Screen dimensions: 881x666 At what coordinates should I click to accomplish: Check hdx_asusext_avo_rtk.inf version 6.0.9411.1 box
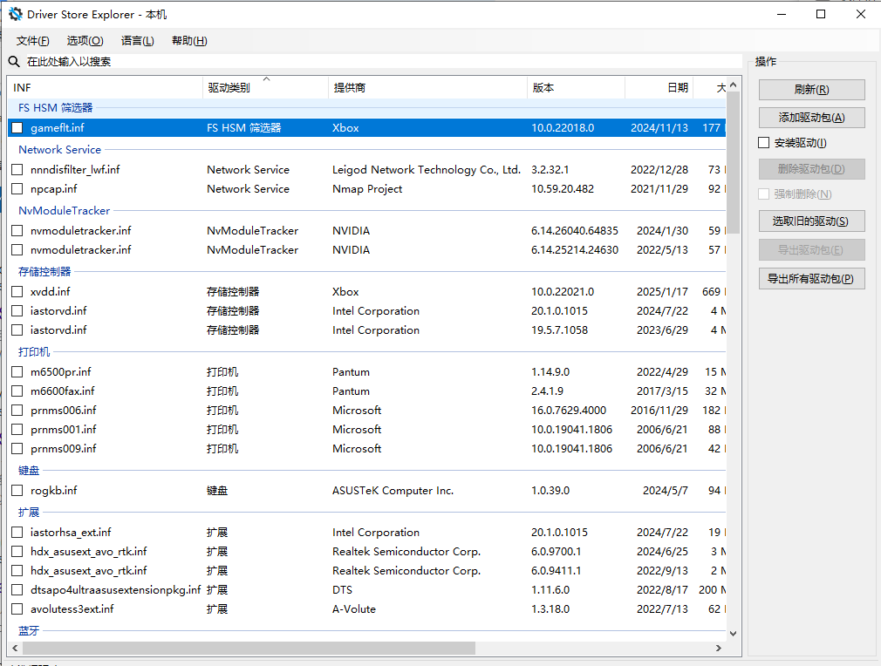tap(17, 570)
